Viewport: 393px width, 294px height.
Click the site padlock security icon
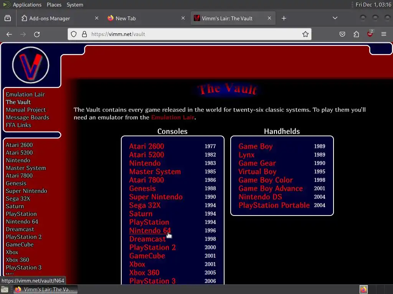(x=84, y=34)
